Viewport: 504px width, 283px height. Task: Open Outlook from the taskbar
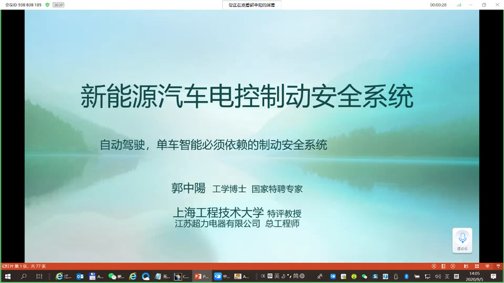pyautogui.click(x=80, y=276)
